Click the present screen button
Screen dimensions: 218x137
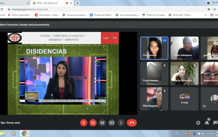[112, 123]
